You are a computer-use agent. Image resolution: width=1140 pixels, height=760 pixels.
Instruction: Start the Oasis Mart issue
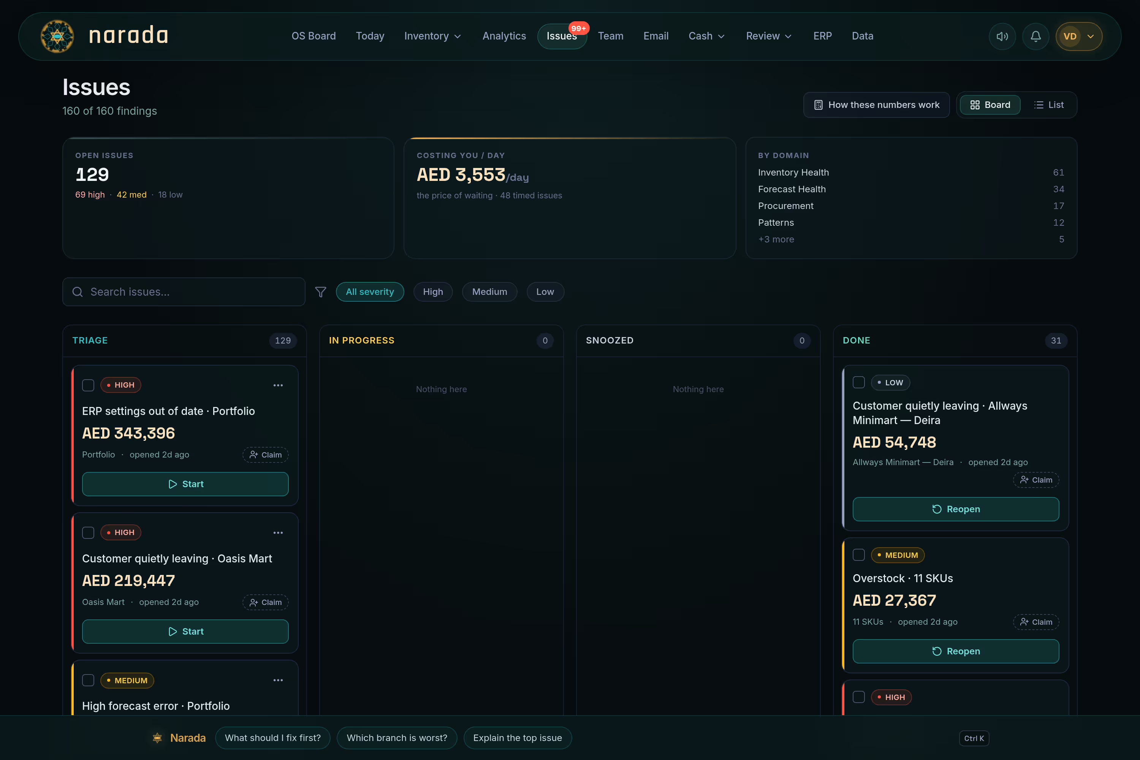click(185, 632)
